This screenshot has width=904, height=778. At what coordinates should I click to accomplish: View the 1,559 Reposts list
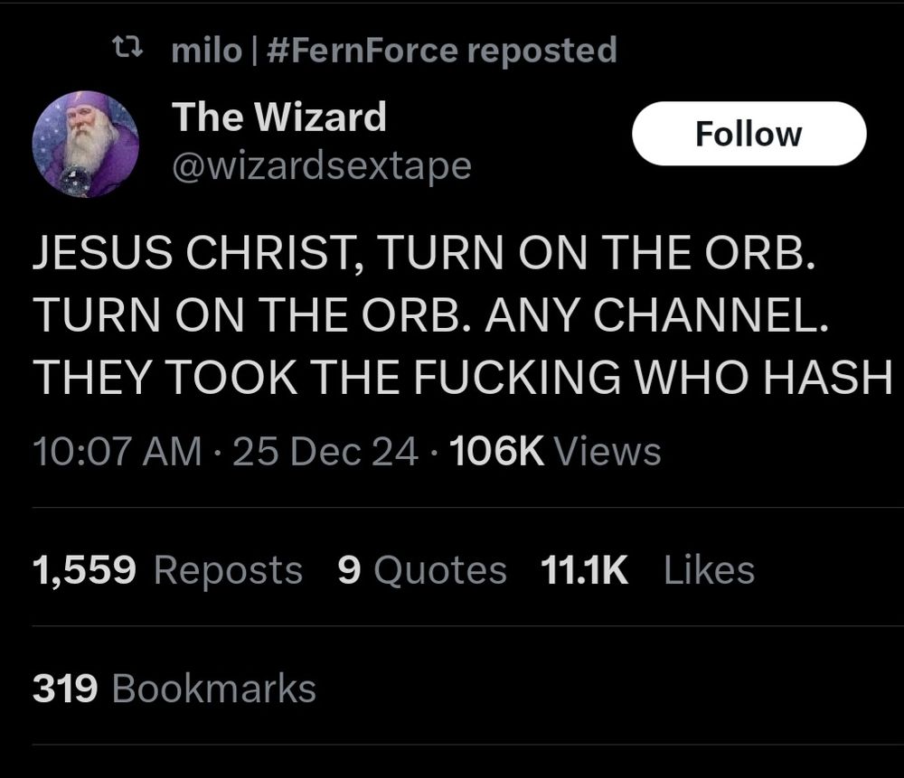(x=166, y=569)
